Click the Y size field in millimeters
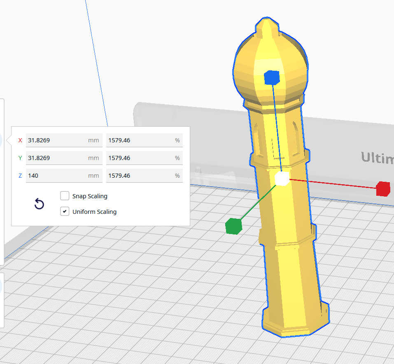This screenshot has height=364, width=394. coord(56,158)
